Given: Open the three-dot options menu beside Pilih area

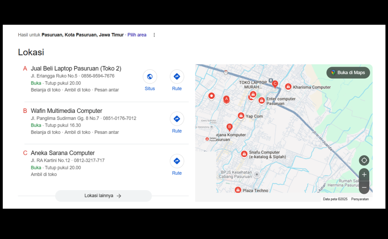Looking at the screenshot, I should click(154, 35).
